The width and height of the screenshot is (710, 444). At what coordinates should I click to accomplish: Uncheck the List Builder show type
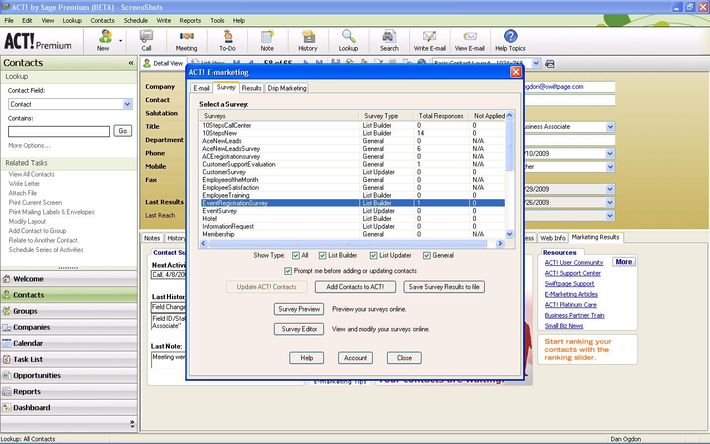coord(323,255)
